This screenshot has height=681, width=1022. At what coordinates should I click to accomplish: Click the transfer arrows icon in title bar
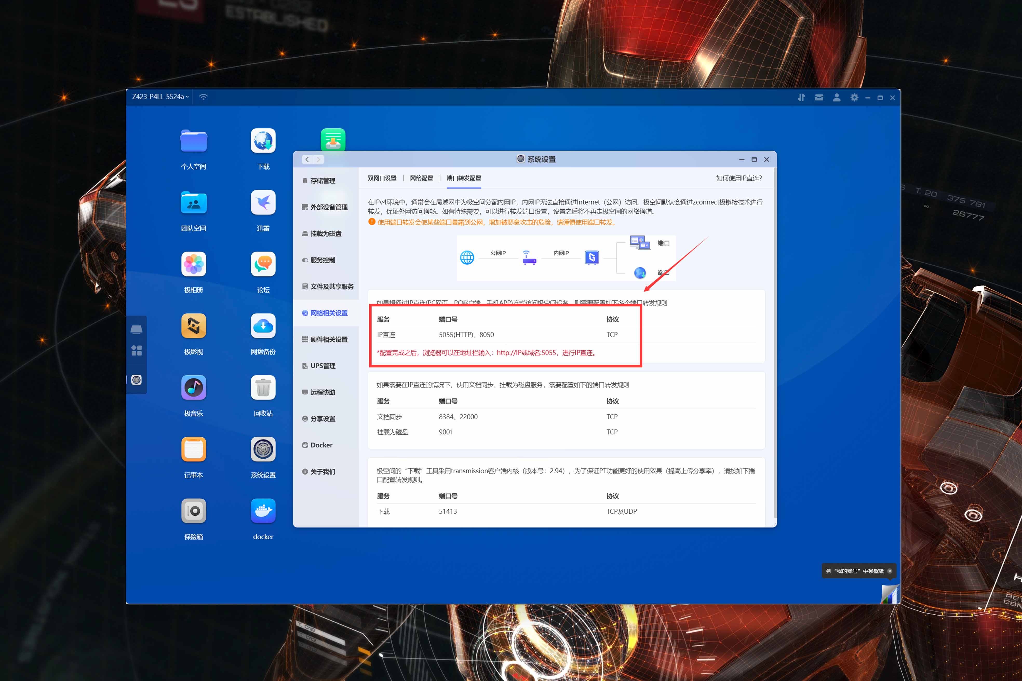(x=801, y=98)
